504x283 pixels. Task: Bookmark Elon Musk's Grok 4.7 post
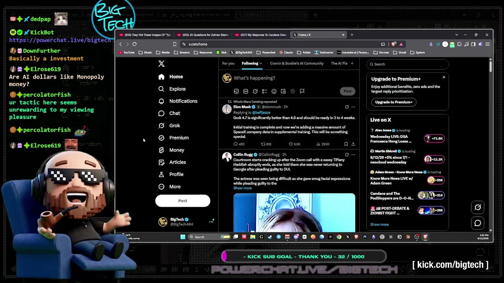346,144
